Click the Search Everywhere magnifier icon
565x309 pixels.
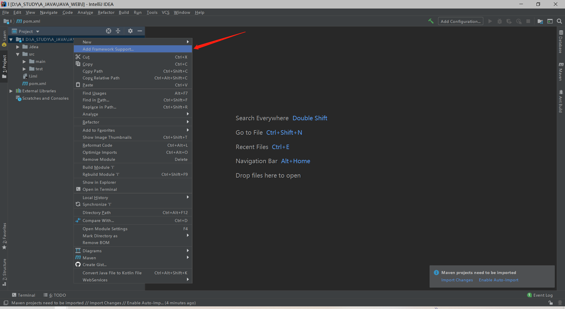pyautogui.click(x=559, y=21)
